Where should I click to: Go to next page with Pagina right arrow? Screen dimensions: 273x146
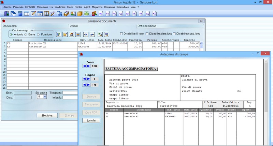coord(88,79)
